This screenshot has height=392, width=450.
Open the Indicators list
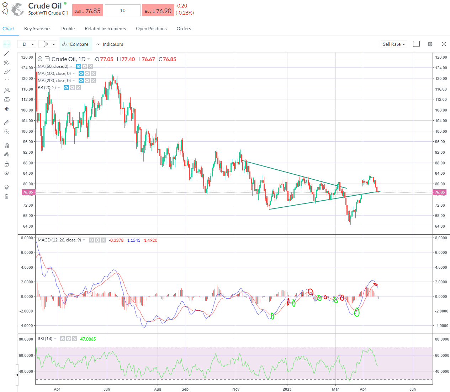coord(110,44)
